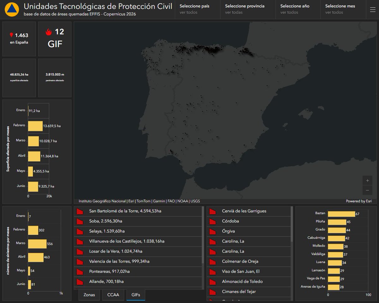Click the Marzo bar in incidents chart
The width and height of the screenshot is (379, 303).
point(37,244)
